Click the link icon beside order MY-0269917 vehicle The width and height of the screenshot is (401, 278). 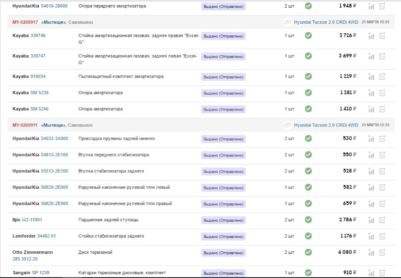pos(287,22)
